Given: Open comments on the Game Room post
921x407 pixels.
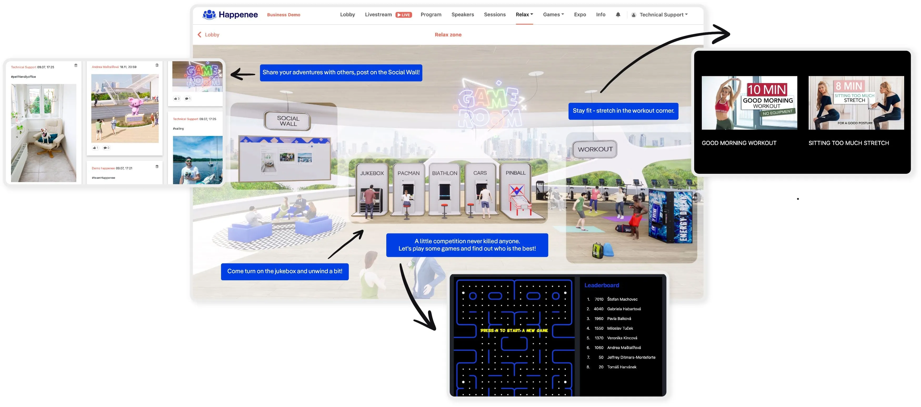Looking at the screenshot, I should click(x=188, y=99).
